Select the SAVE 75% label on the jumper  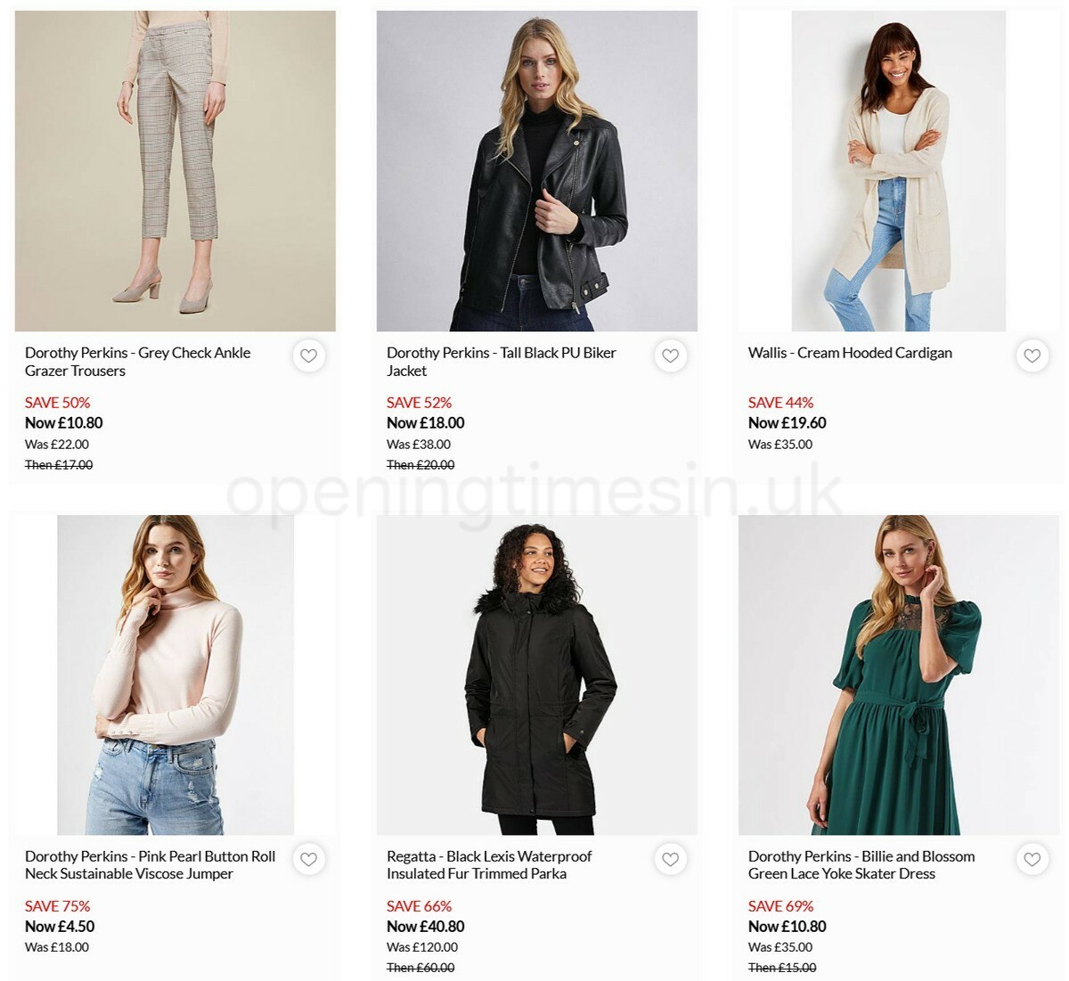tap(57, 906)
